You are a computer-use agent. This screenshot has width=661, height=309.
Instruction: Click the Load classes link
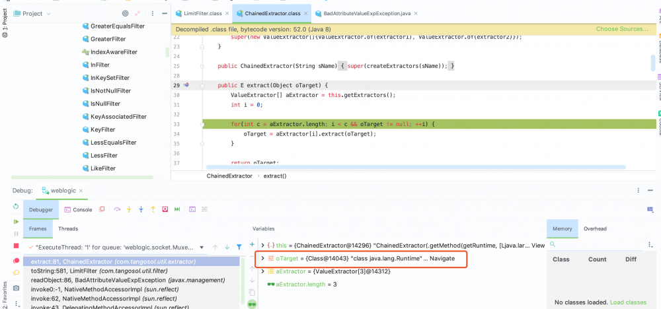(x=628, y=302)
